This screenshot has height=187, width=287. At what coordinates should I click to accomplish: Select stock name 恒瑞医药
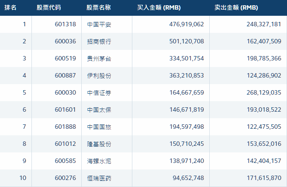pyautogui.click(x=99, y=178)
